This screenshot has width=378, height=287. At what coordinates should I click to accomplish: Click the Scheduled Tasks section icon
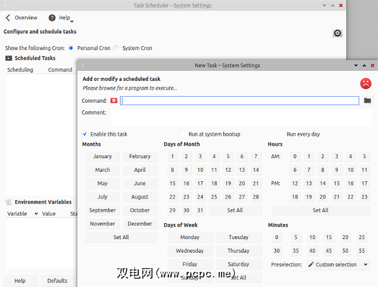tap(9, 58)
